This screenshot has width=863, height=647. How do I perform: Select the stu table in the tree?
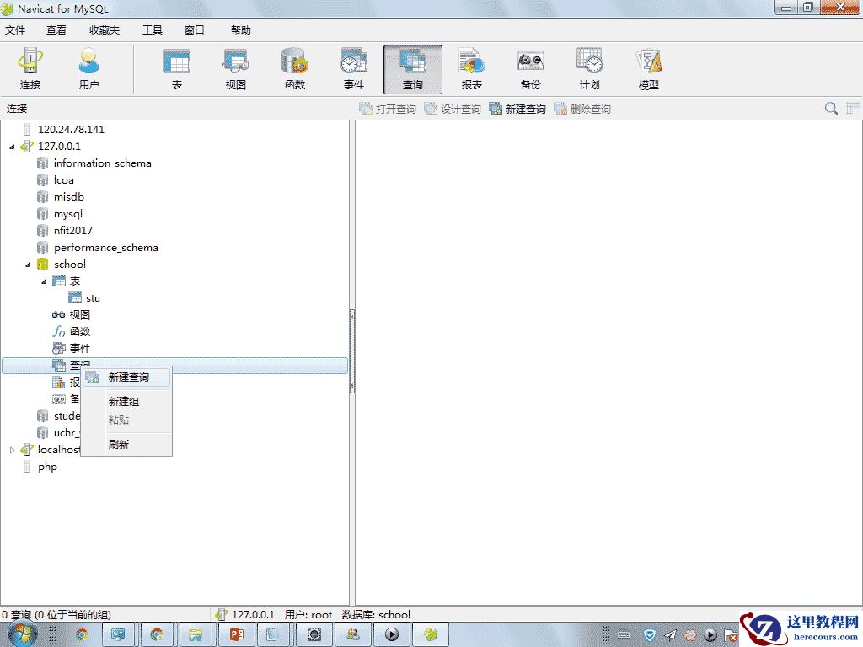(93, 298)
